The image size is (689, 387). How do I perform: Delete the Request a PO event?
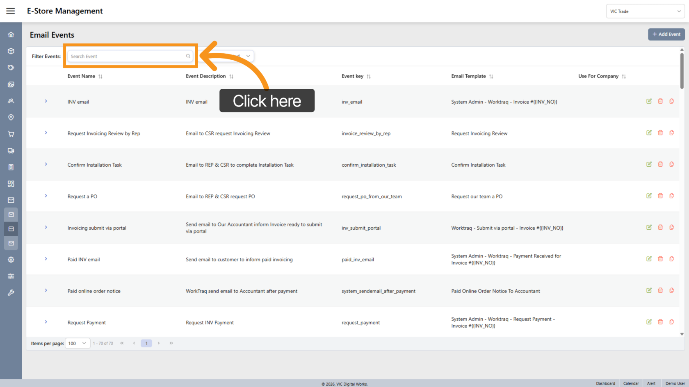660,196
